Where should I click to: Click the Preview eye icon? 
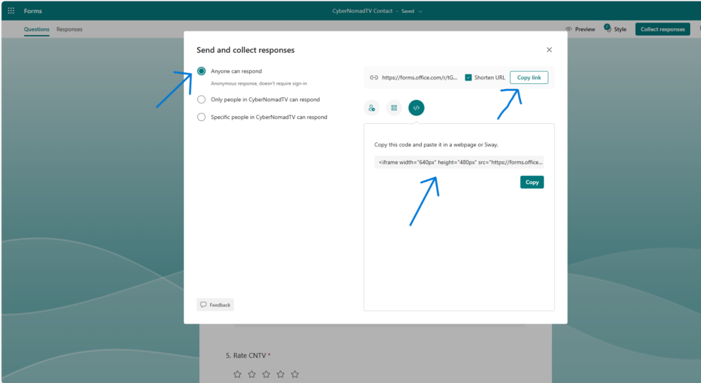click(569, 29)
